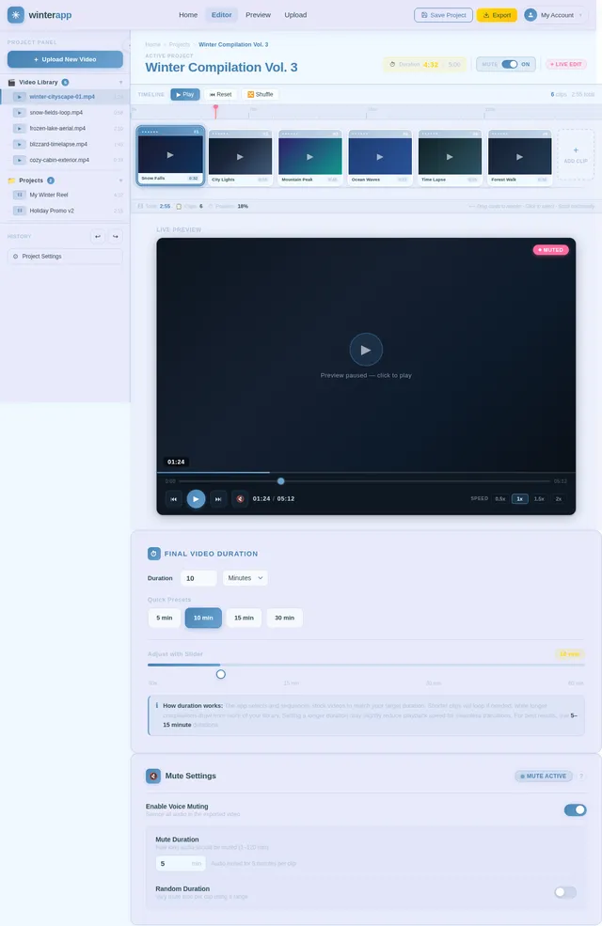
Task: Set playback speed to 0.5x
Action: coord(499,499)
